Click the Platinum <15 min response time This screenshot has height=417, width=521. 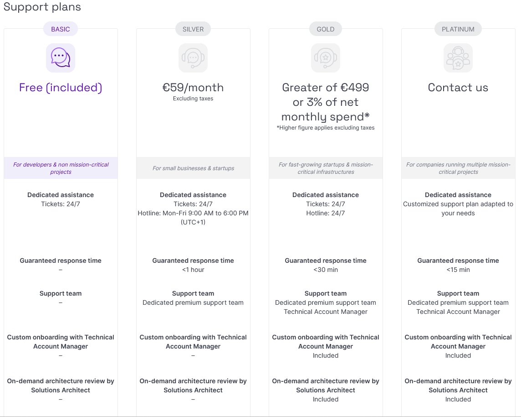click(x=458, y=270)
